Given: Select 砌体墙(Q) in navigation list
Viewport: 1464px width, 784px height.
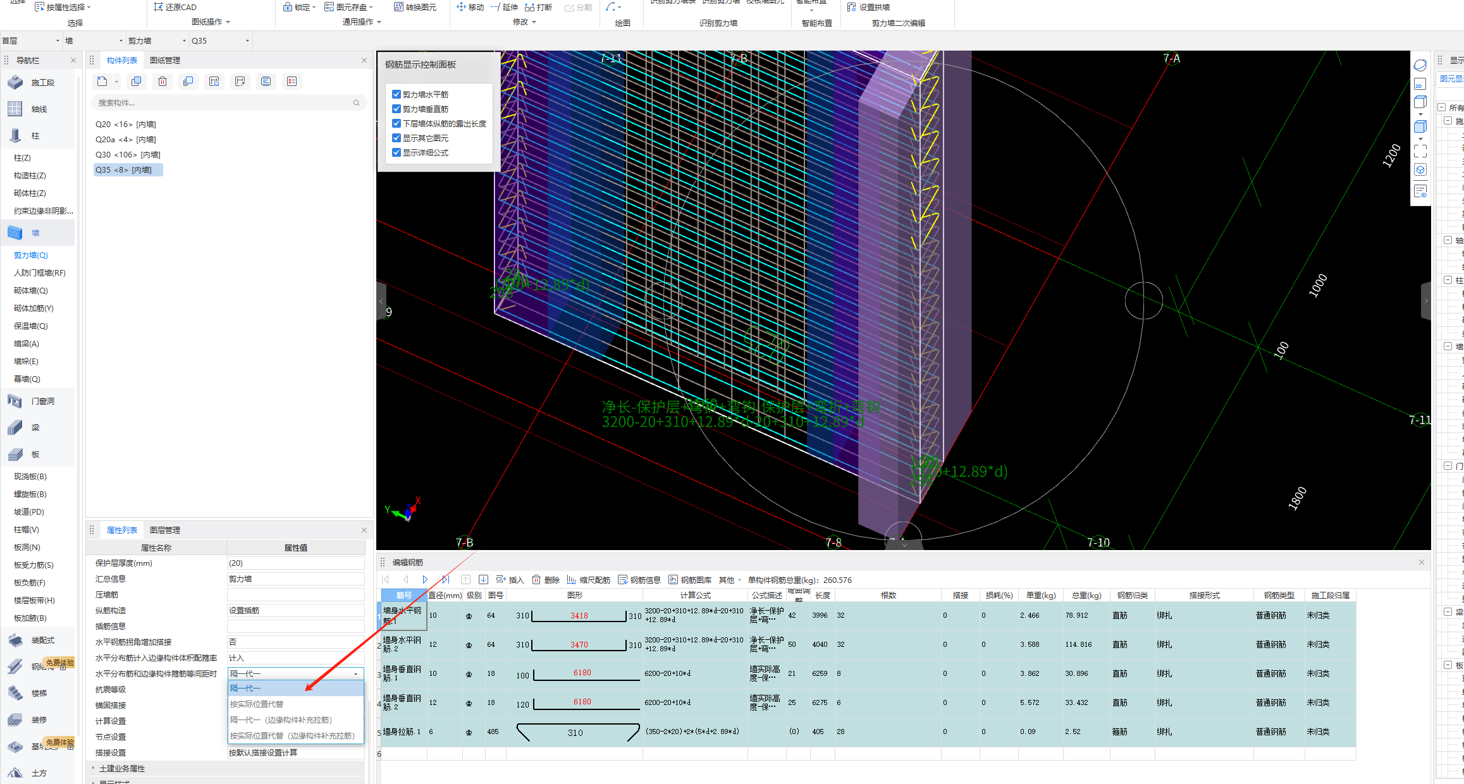Looking at the screenshot, I should [x=31, y=290].
